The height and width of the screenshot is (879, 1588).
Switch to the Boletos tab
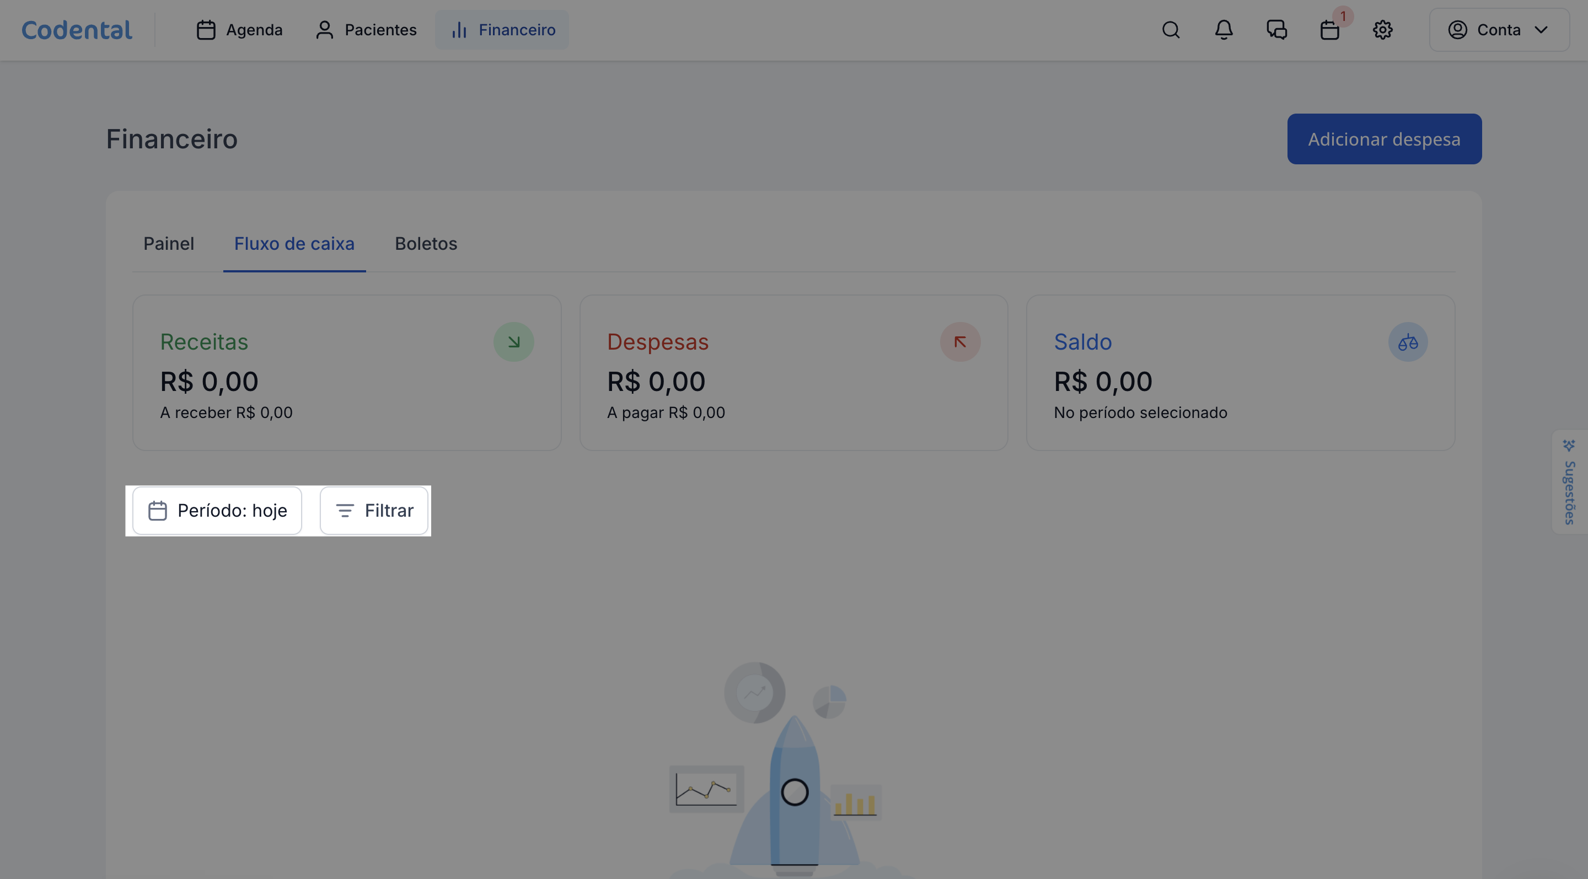tap(426, 244)
